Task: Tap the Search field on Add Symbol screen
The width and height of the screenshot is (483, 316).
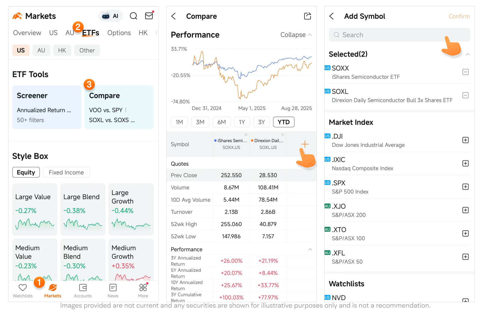Action: [x=391, y=35]
